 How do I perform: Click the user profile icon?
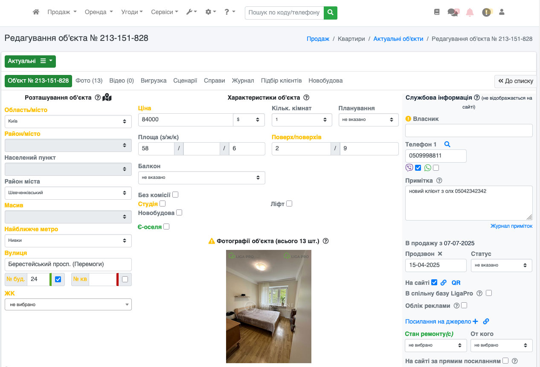(502, 12)
